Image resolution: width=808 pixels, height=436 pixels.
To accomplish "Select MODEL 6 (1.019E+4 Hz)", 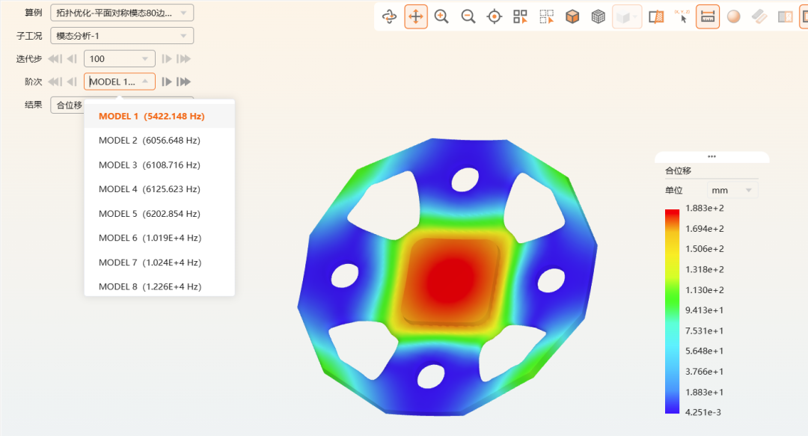I will 159,238.
